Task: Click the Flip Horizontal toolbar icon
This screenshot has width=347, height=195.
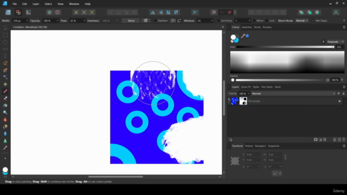Action: (152, 12)
